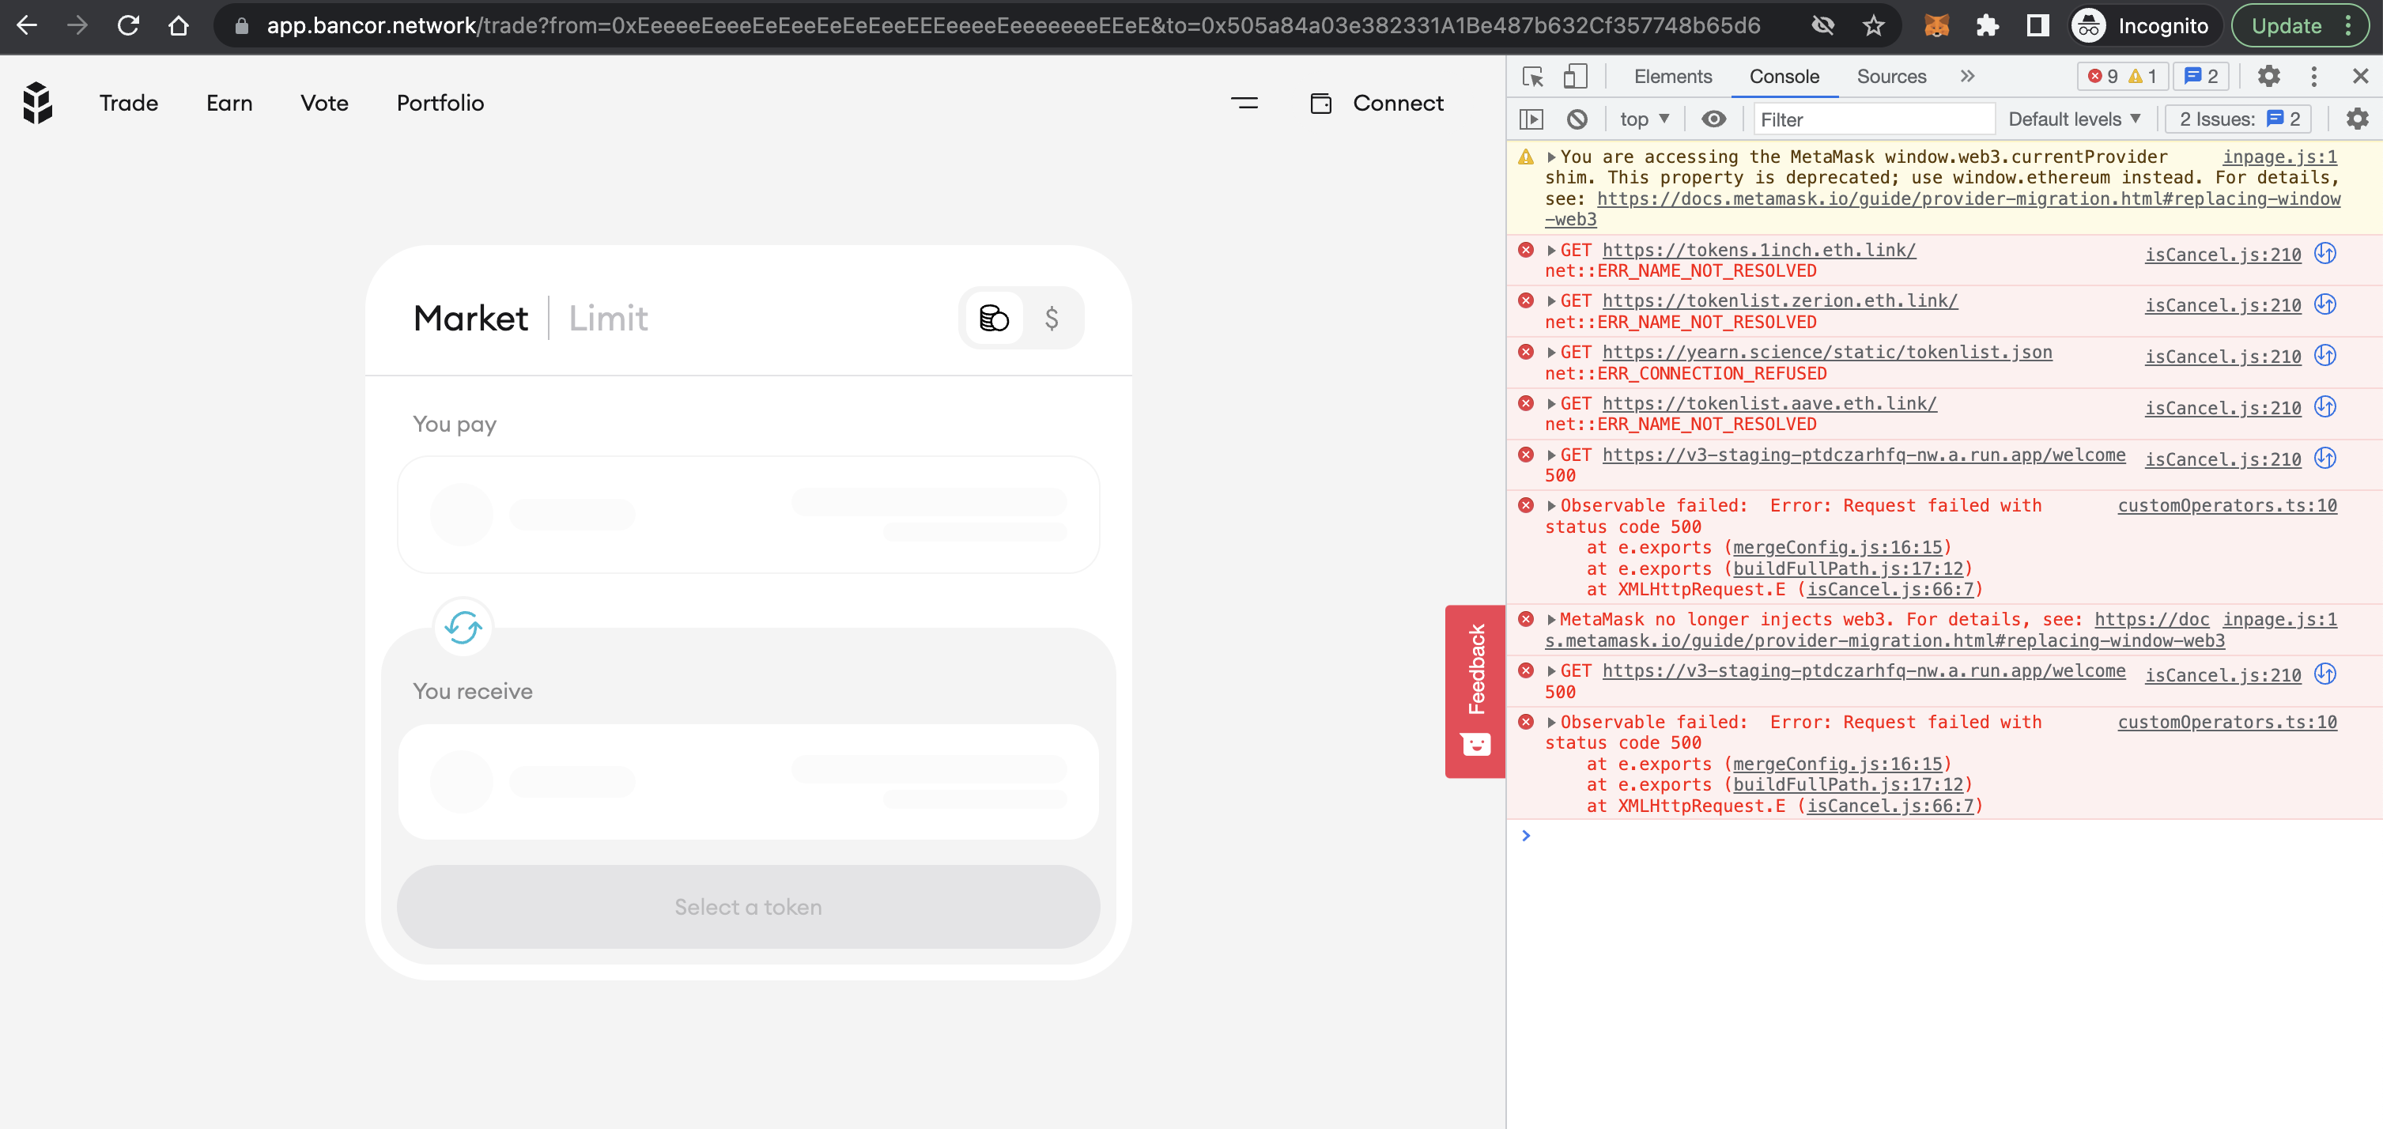Expand the first Observable failed error
Image resolution: width=2383 pixels, height=1129 pixels.
pos(1552,505)
